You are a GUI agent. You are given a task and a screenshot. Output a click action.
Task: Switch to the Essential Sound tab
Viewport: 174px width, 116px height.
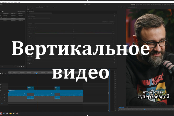tap(47, 7)
